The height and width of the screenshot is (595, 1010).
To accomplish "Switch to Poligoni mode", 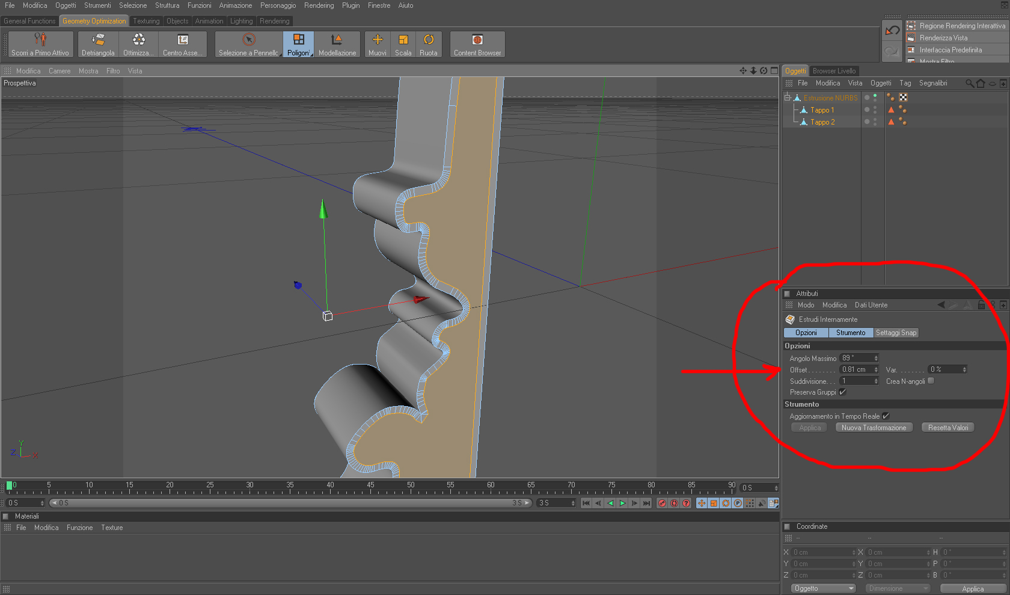I will tap(298, 45).
